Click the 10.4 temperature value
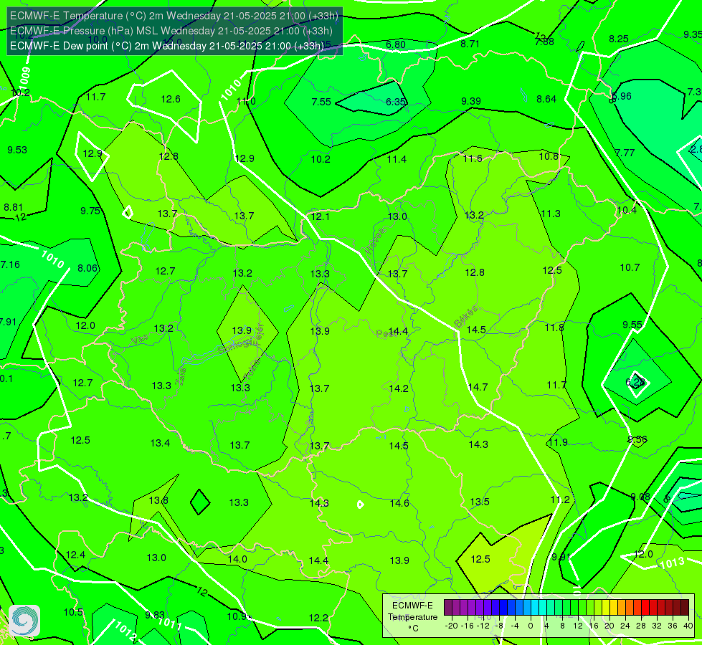The height and width of the screenshot is (645, 702). coord(627,210)
